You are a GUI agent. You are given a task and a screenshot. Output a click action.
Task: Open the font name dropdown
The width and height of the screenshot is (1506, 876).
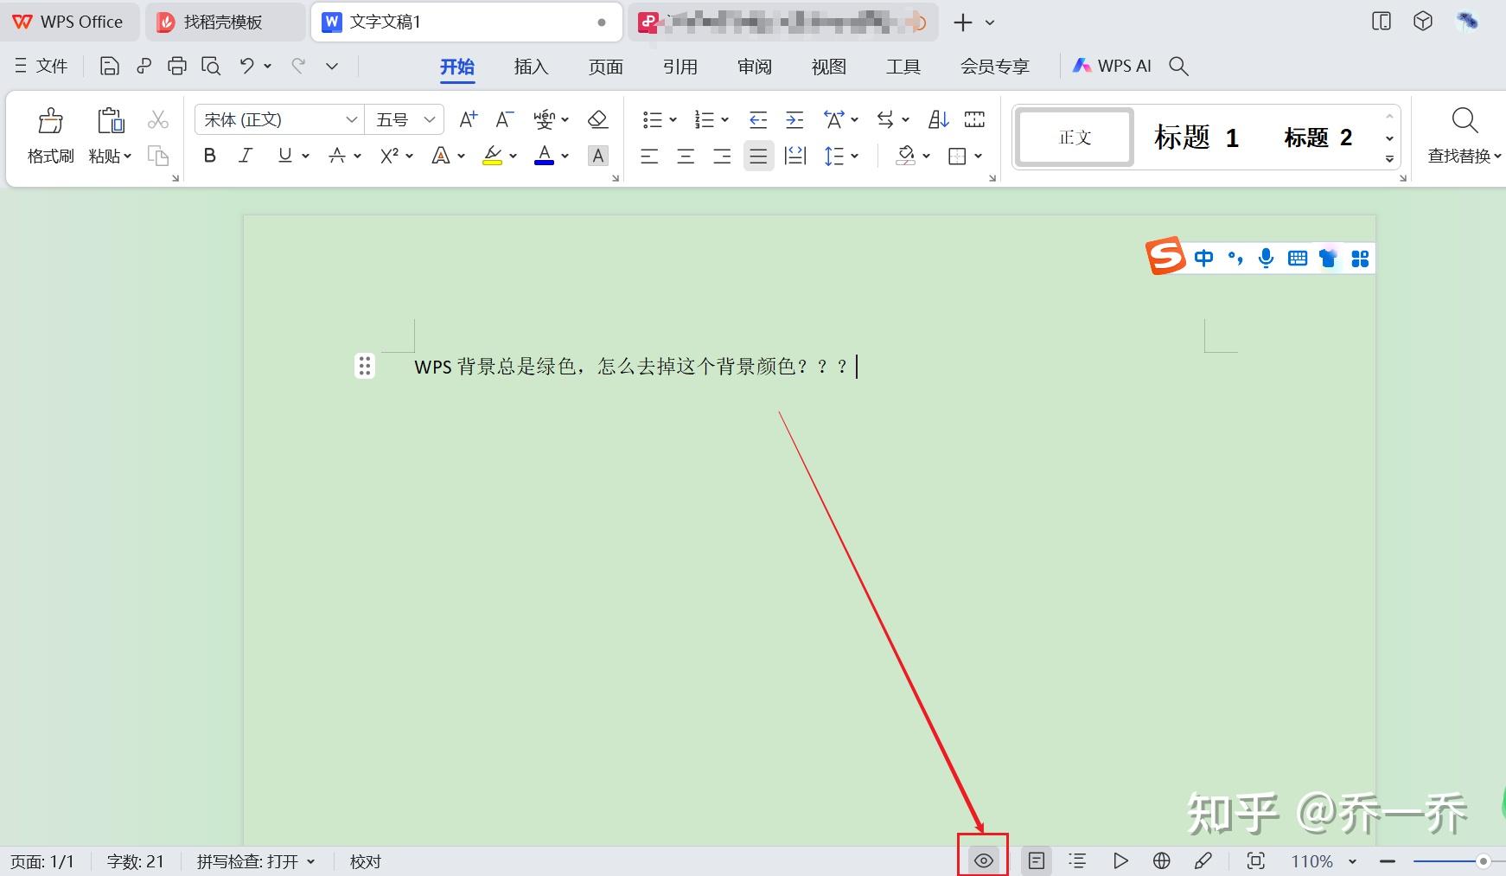click(x=352, y=119)
